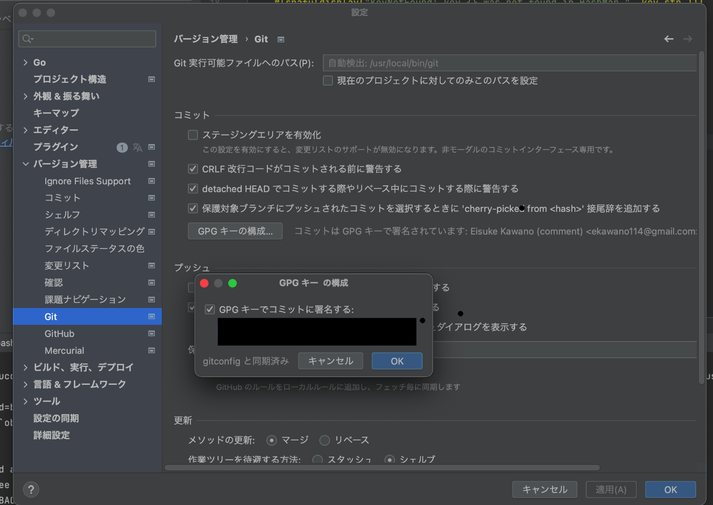Expand ツール settings group
The width and height of the screenshot is (713, 505).
(x=25, y=402)
